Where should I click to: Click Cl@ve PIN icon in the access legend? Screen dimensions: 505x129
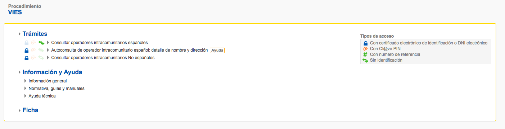365,49
